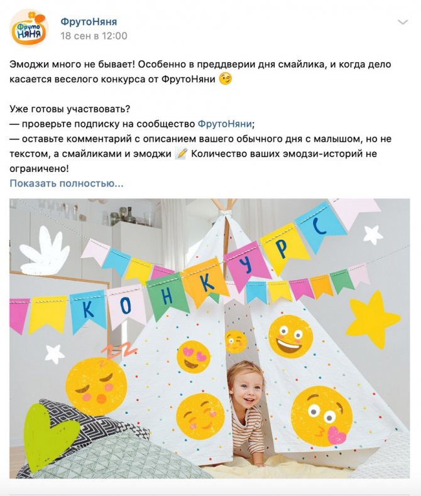Click the sleeping emoji with zzz in image
421x496 pixels.
97,380
